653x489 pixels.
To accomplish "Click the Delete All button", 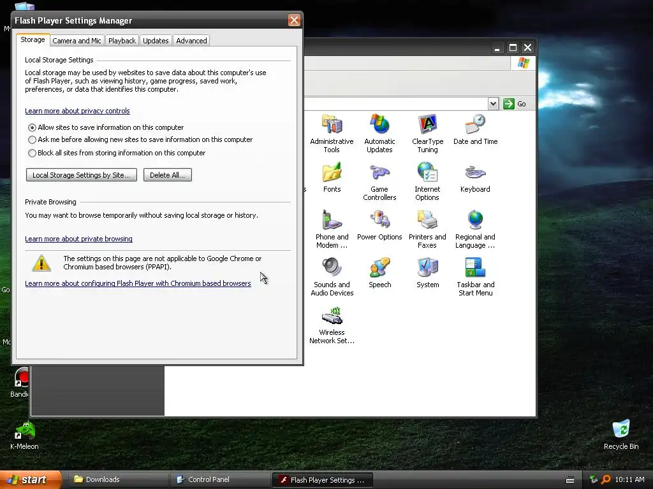I will (x=168, y=175).
